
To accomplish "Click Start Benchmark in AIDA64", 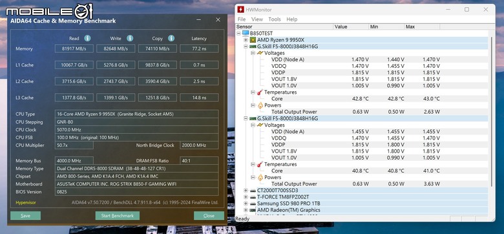I will point(118,216).
